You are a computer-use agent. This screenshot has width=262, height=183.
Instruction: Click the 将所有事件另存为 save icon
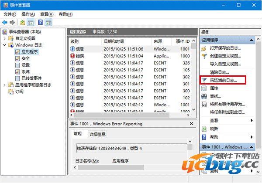pos(204,104)
